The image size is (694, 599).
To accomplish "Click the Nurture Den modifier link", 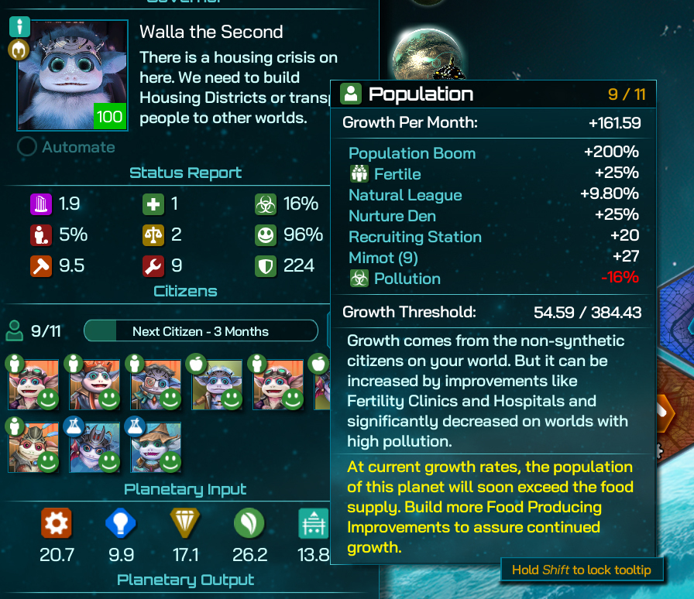I will click(x=392, y=216).
